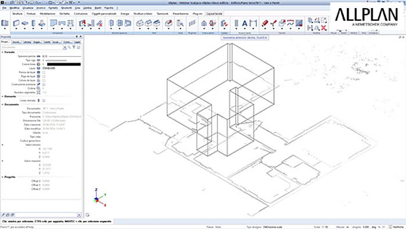Click the red X delete icon
The height and width of the screenshot is (229, 406).
pos(324,28)
